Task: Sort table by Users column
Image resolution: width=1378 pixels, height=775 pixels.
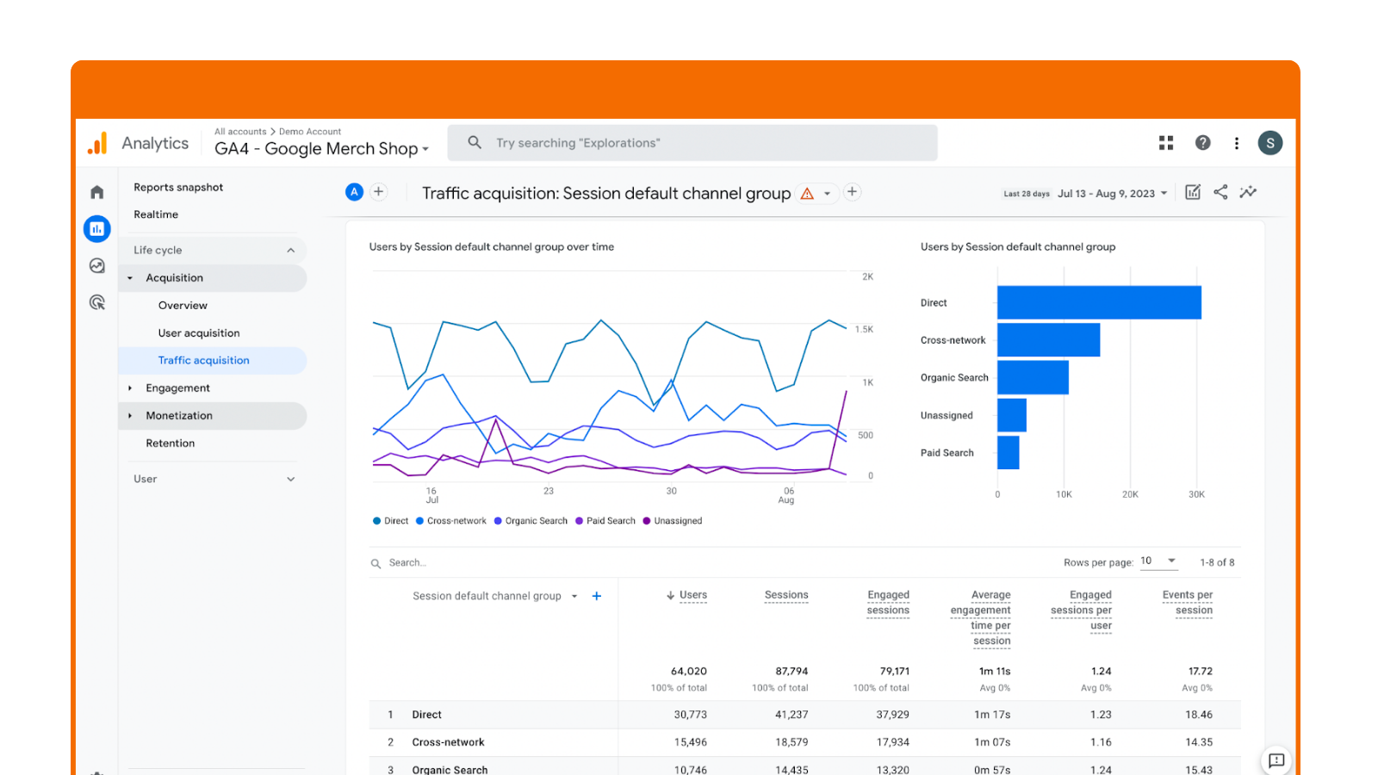Action: [686, 595]
